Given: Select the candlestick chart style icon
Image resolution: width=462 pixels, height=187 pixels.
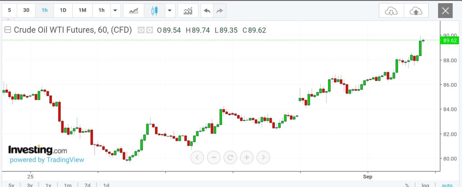Looking at the screenshot, I should (x=154, y=11).
